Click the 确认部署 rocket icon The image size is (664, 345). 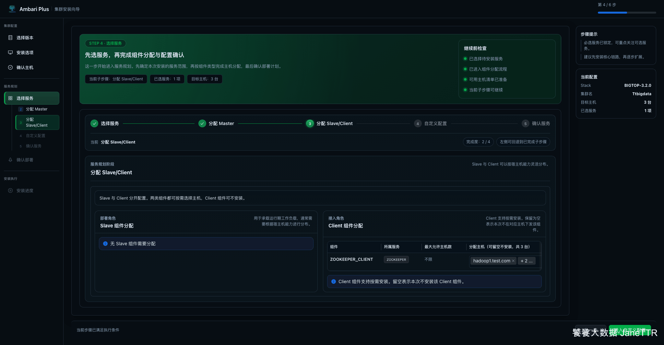point(10,160)
